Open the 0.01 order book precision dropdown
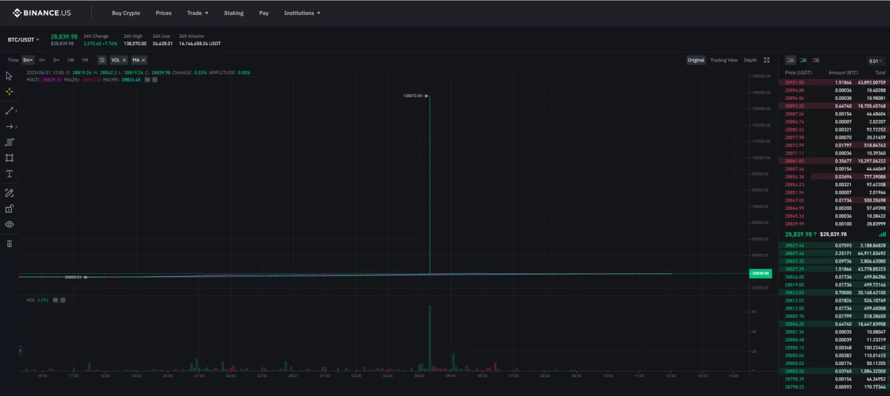Screen dimensions: 890x396 [x=875, y=61]
